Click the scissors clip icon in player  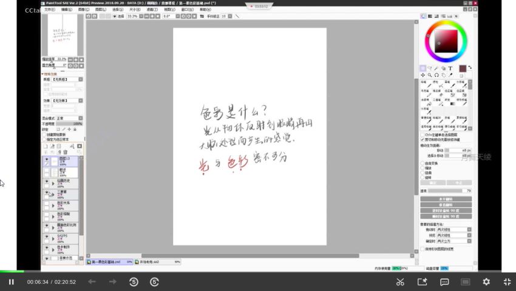pyautogui.click(x=400, y=282)
